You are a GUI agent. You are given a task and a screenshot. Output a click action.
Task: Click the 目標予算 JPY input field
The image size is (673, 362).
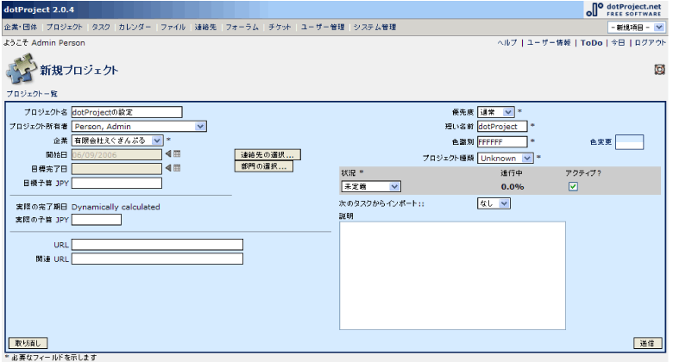(x=116, y=183)
